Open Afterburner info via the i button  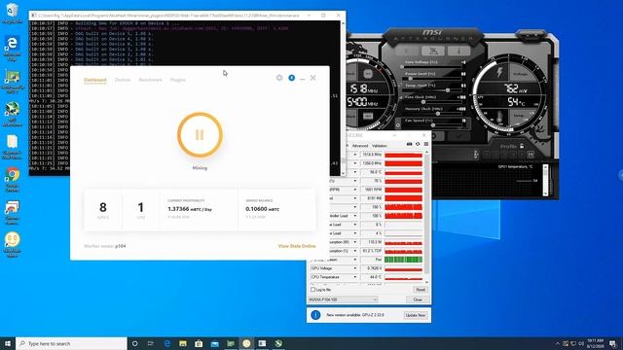(x=458, y=51)
